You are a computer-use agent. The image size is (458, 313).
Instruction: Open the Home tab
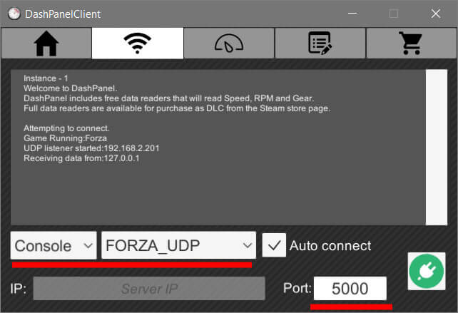point(46,43)
